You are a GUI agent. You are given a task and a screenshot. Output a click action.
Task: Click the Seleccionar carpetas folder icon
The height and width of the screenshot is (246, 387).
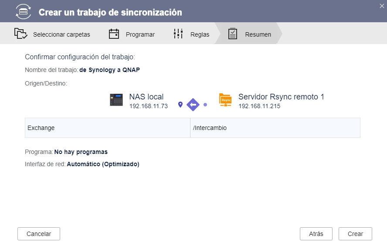pos(20,34)
